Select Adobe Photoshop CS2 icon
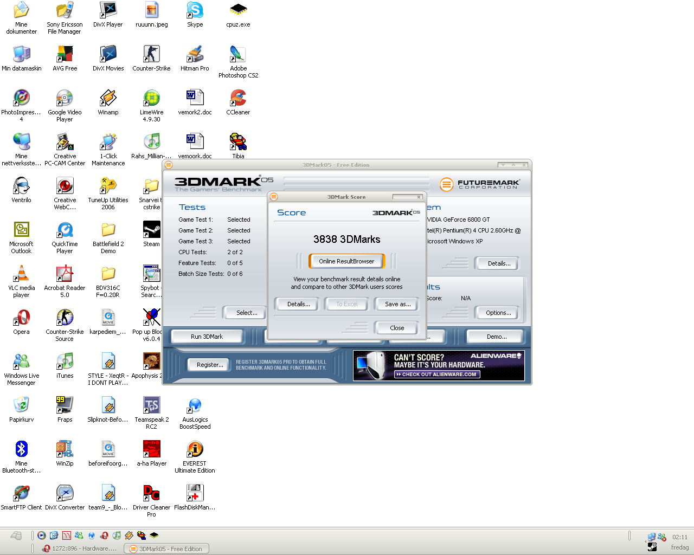694x555 pixels. coord(238,62)
